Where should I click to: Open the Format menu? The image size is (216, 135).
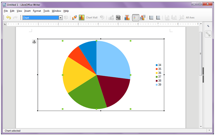click(37, 11)
